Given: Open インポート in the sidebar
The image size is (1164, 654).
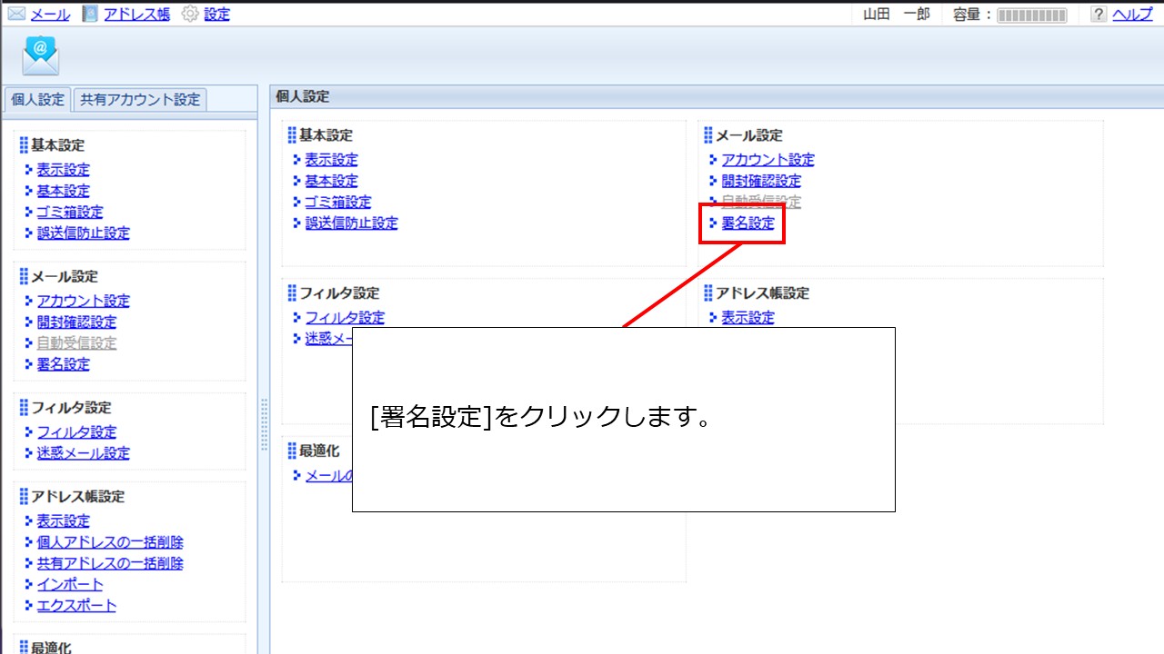Looking at the screenshot, I should coord(70,585).
